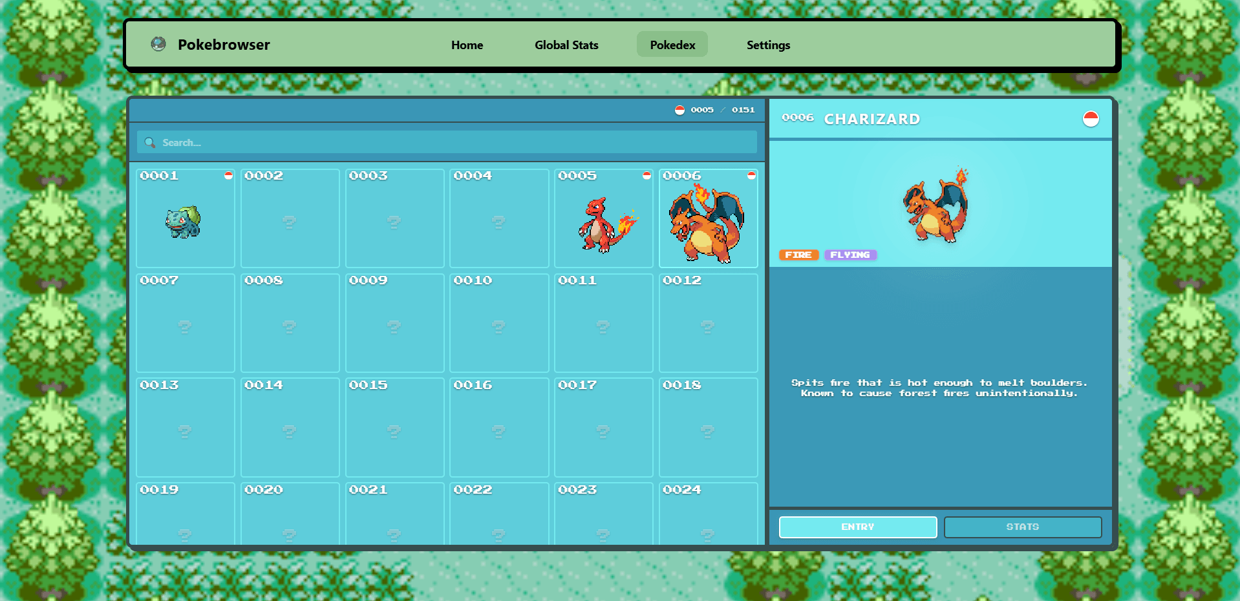1240x601 pixels.
Task: Open Global Stats from navigation bar
Action: click(x=566, y=45)
